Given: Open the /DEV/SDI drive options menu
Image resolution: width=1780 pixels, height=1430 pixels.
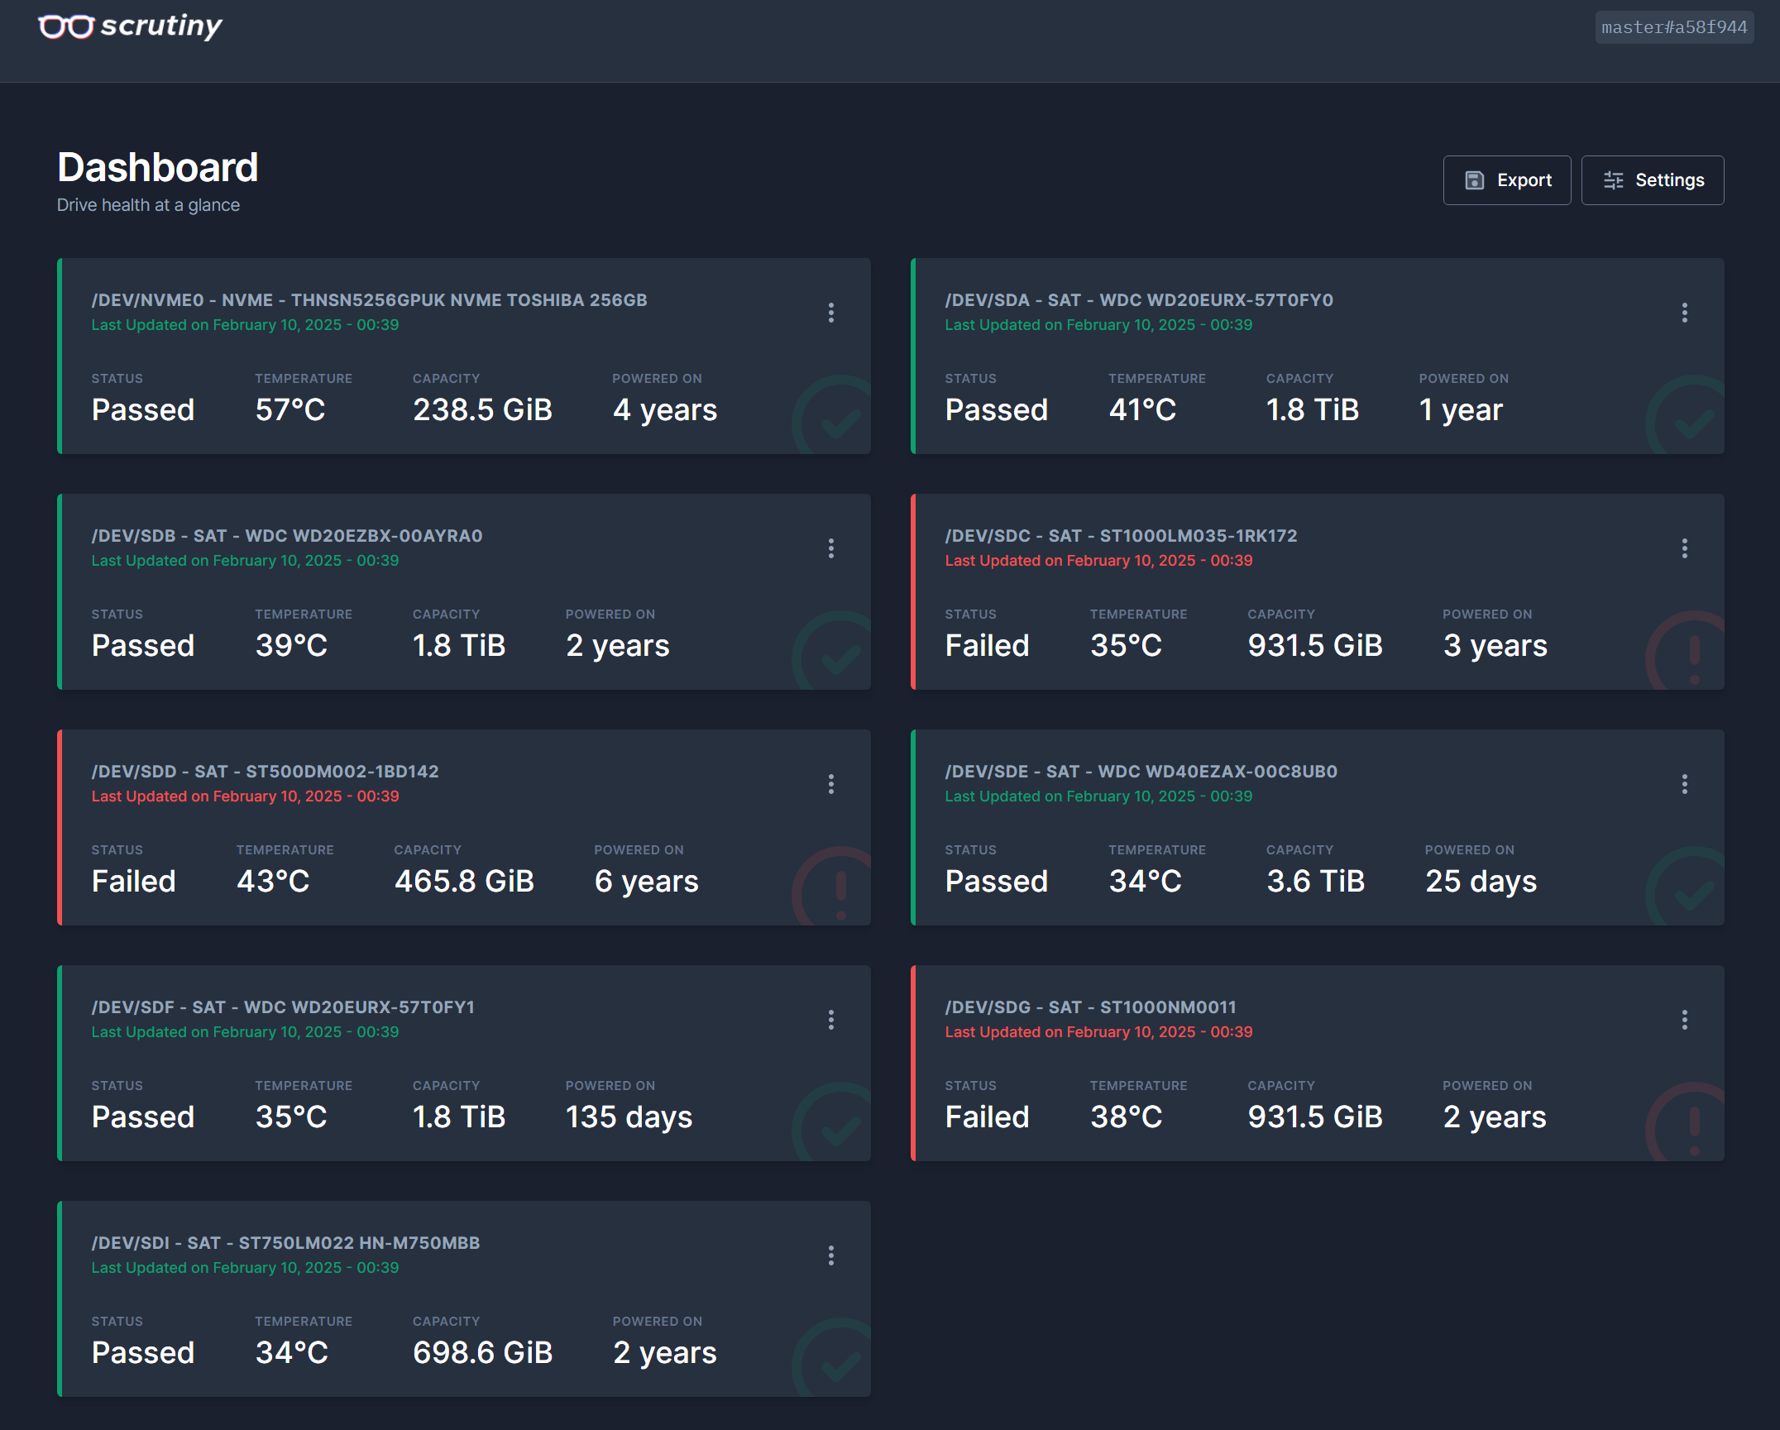Looking at the screenshot, I should pyautogui.click(x=831, y=1255).
